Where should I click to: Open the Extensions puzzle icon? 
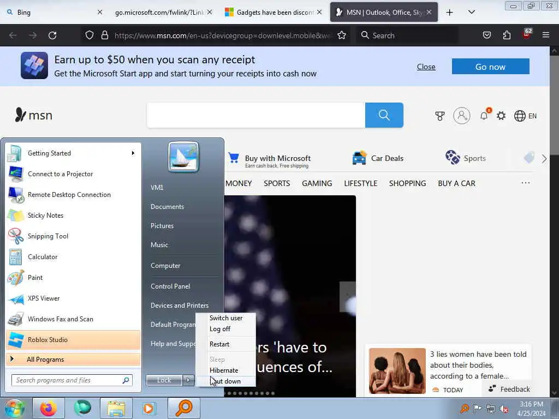pyautogui.click(x=507, y=35)
